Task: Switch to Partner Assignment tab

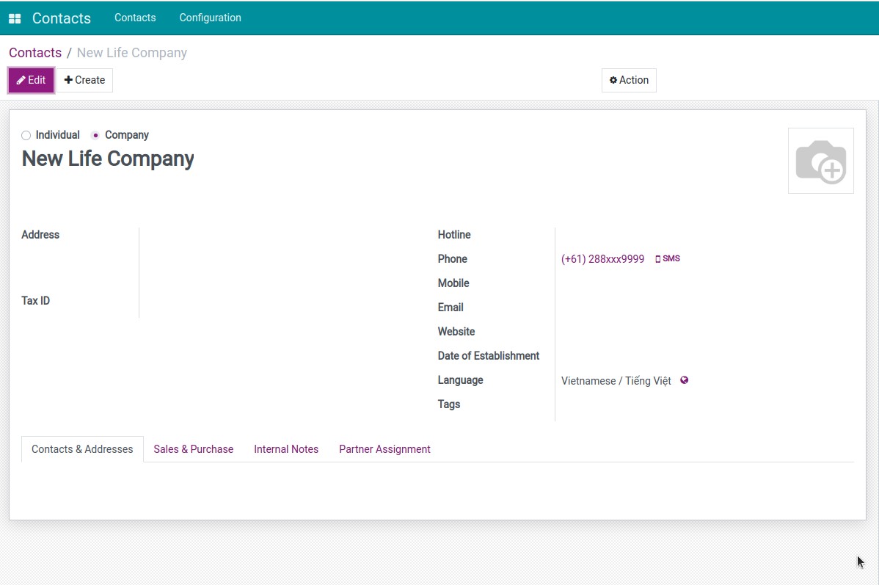Action: pos(384,449)
